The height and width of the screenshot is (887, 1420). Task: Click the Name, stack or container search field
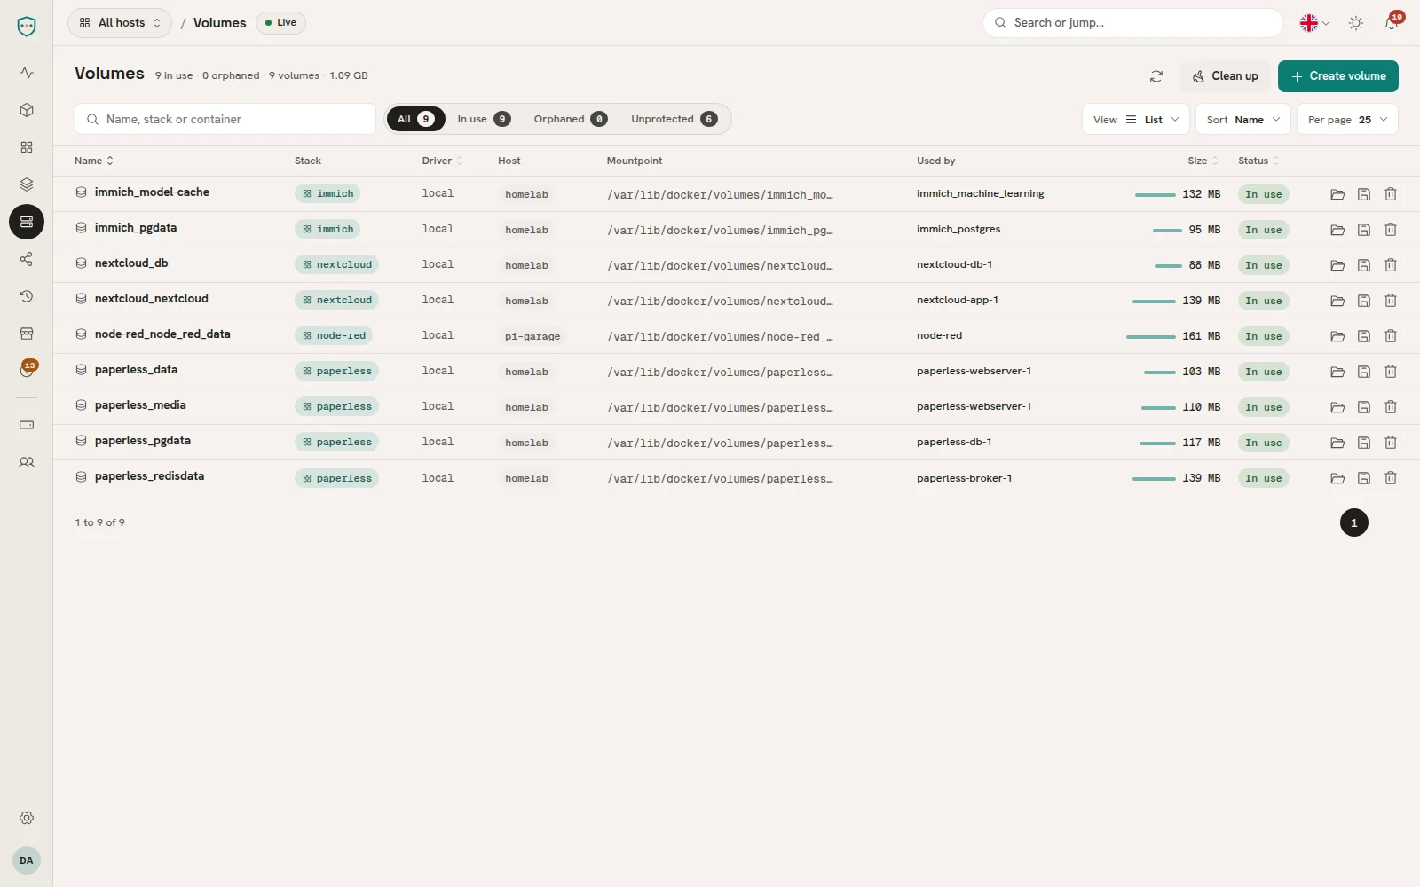pos(225,119)
